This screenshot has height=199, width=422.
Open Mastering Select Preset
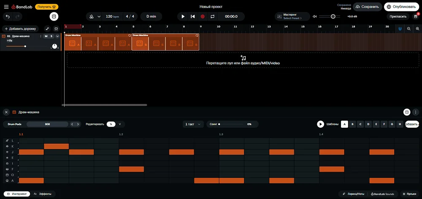tap(292, 16)
